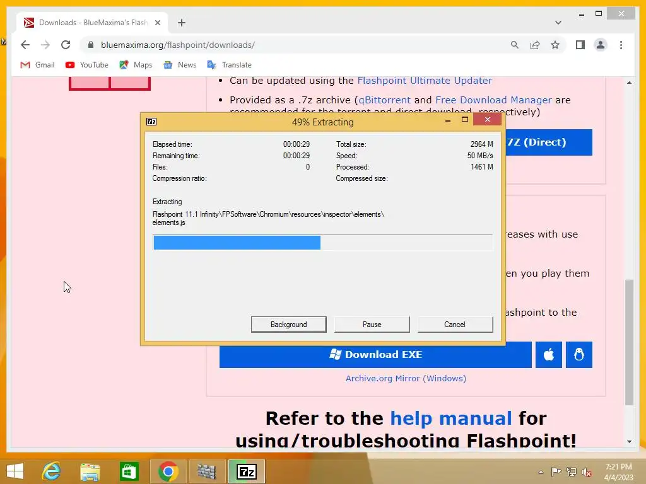Open the Archive.org Mirror (Windows) link
Screen dimensions: 646x484
pos(406,378)
